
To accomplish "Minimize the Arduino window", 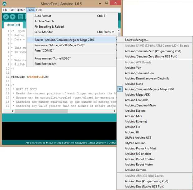I will pos(100,3).
